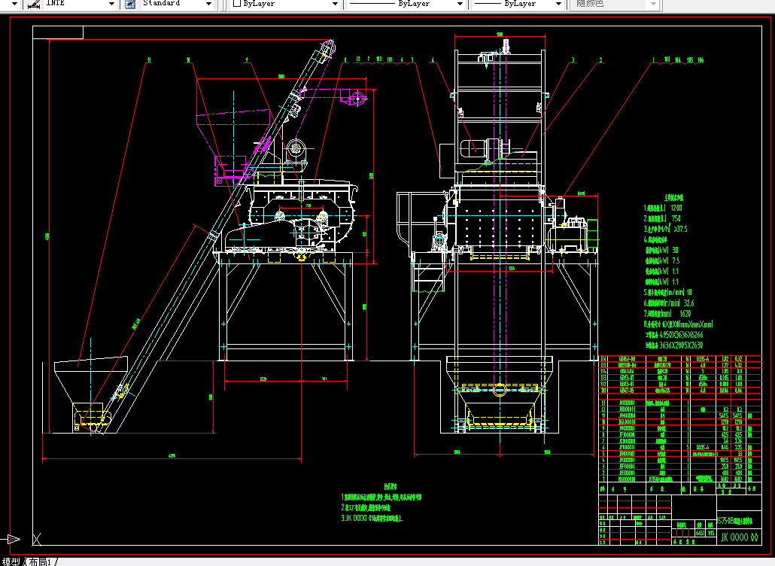775x566 pixels.
Task: Click the ≥37.5 value in the specs list
Action: 679,229
